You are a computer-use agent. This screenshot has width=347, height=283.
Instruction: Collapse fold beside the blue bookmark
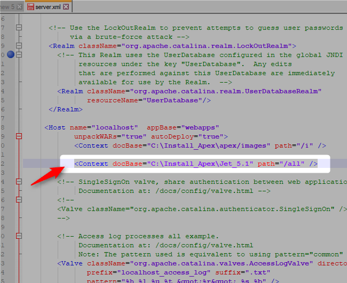19,54
